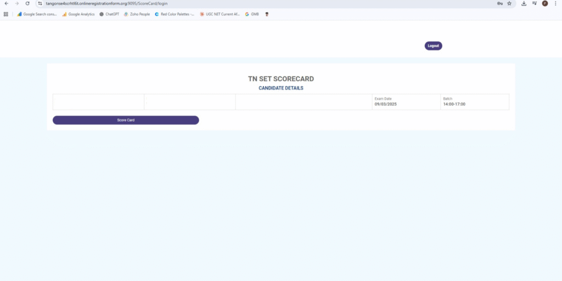Open the Chrome three-dot menu
The height and width of the screenshot is (281, 562).
tap(555, 3)
